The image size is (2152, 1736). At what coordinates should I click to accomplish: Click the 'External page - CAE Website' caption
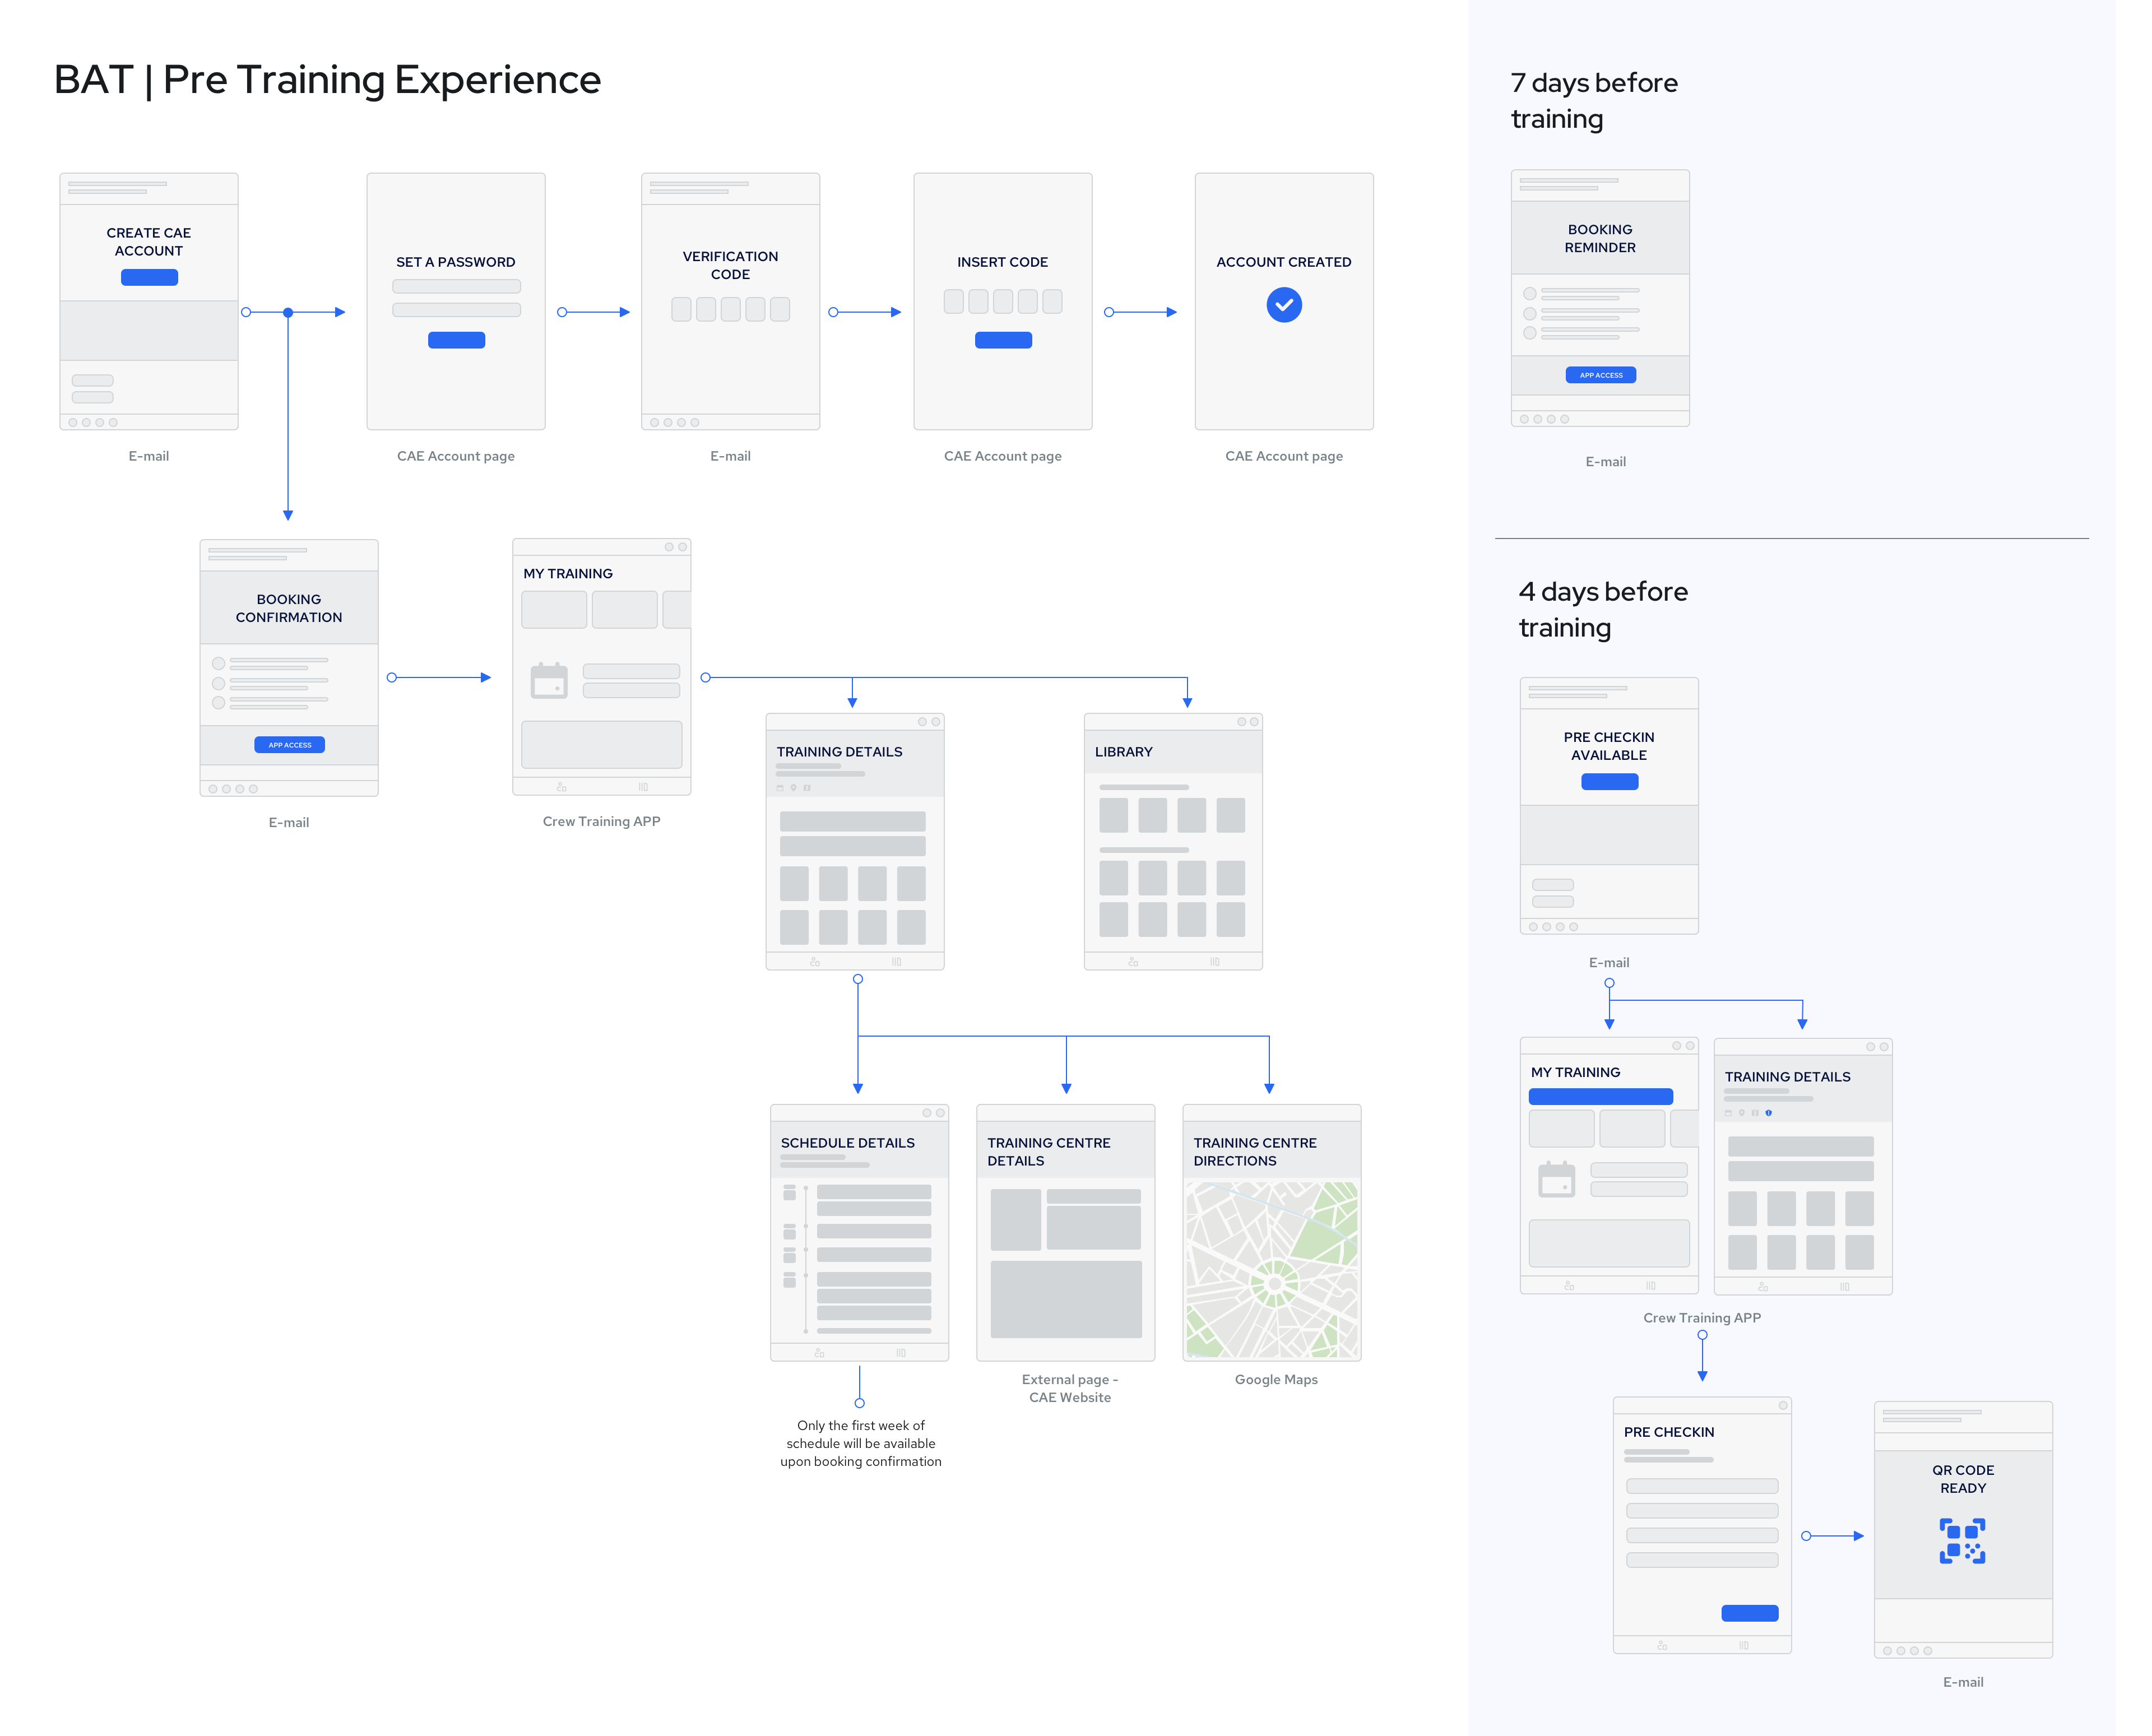click(1070, 1388)
